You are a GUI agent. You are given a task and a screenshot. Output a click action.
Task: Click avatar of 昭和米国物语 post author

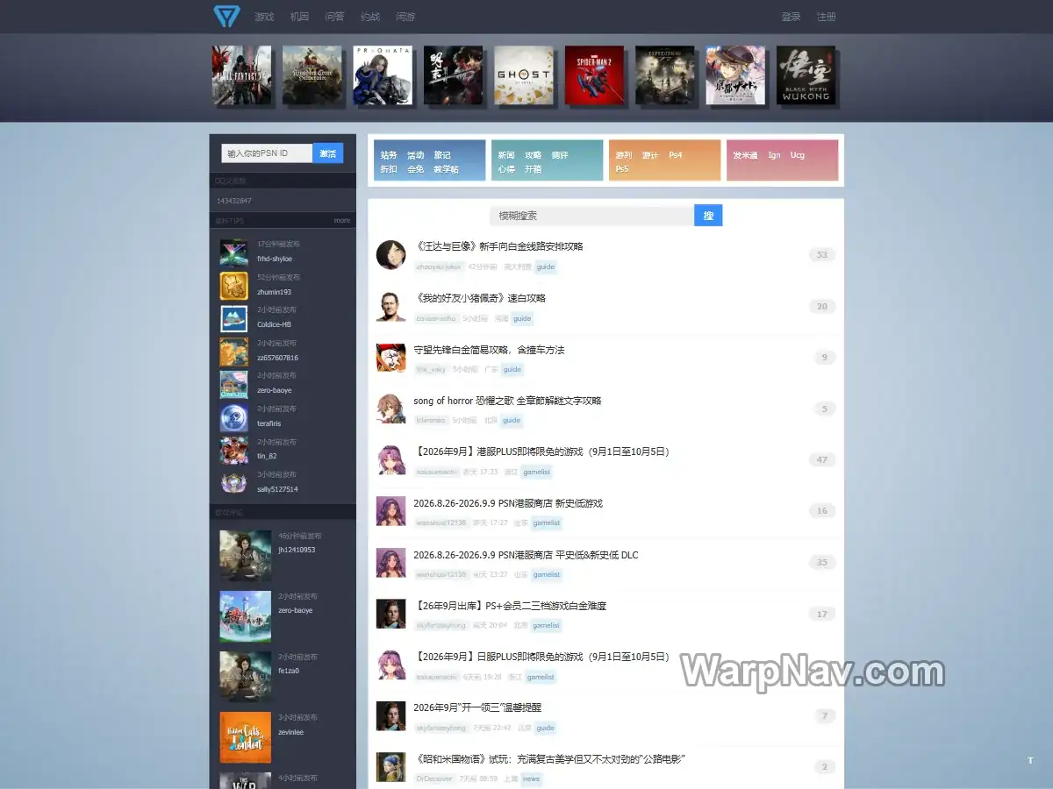(x=390, y=767)
